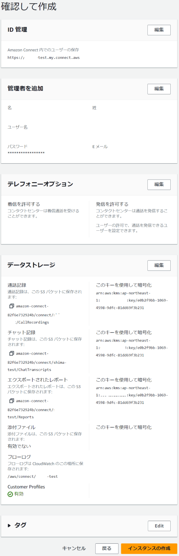The width and height of the screenshot is (179, 556).
Task: Click インスタンスの作成 to create instance
Action: (149, 548)
